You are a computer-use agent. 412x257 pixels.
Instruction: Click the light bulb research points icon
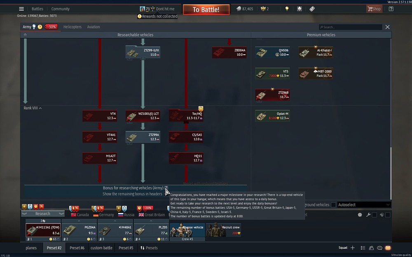pos(287,9)
